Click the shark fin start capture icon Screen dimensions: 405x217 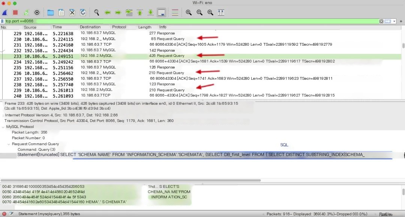coord(4,12)
